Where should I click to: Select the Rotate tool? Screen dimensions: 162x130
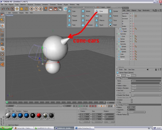[x=26, y=9]
